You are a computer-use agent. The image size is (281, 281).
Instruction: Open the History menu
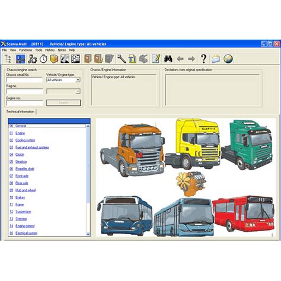pyautogui.click(x=50, y=50)
